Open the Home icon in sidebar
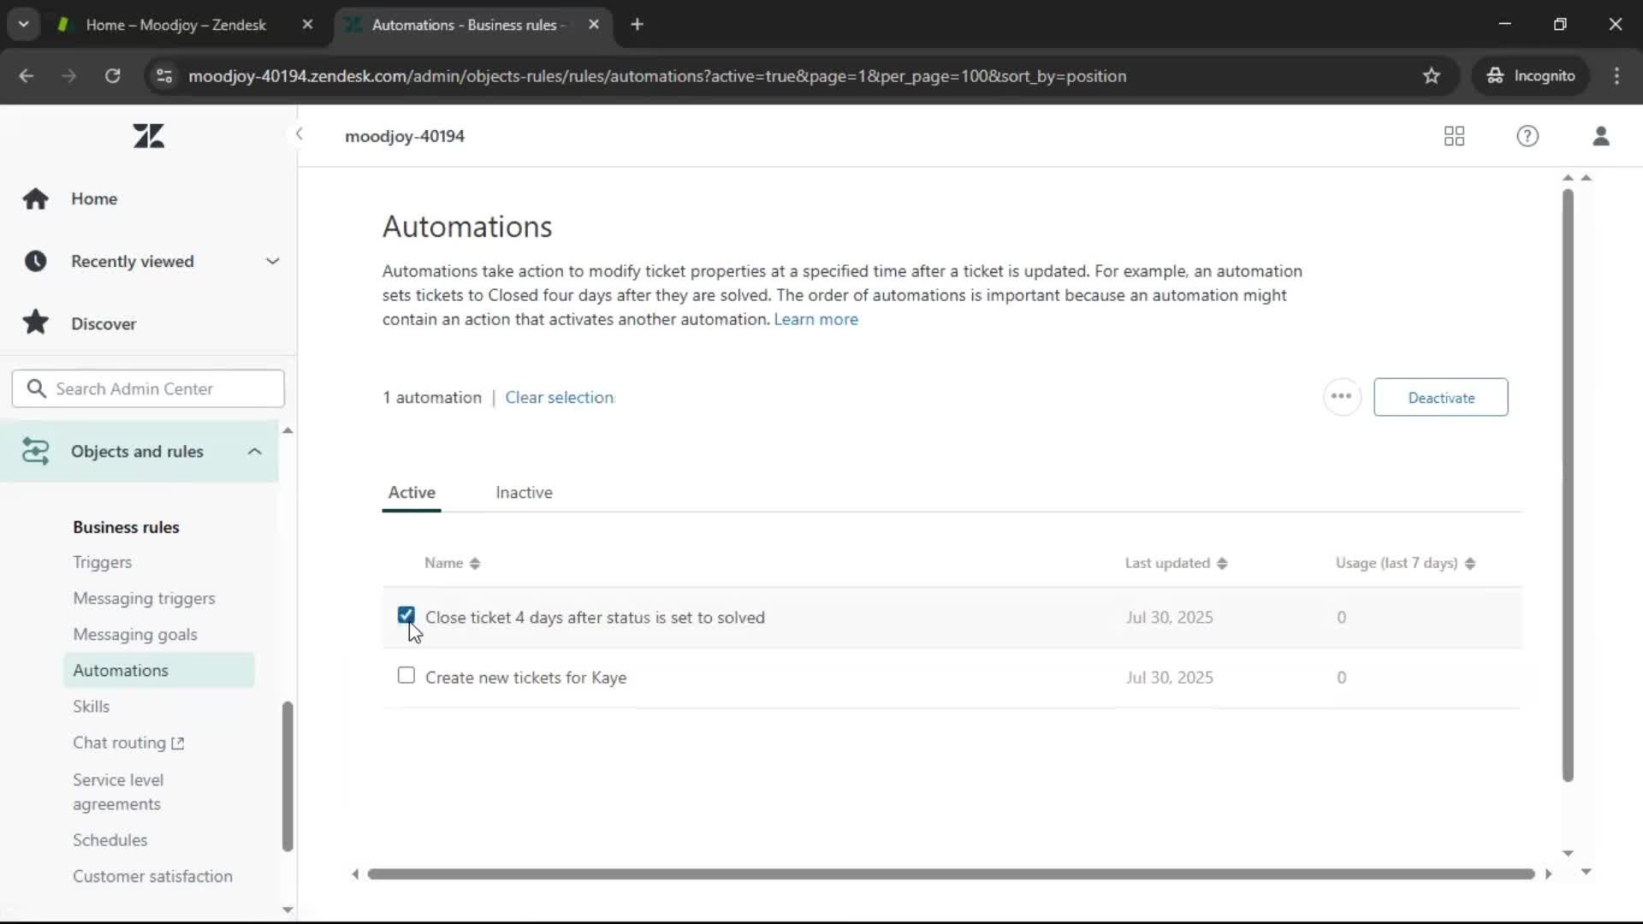Image resolution: width=1643 pixels, height=924 pixels. click(x=35, y=198)
